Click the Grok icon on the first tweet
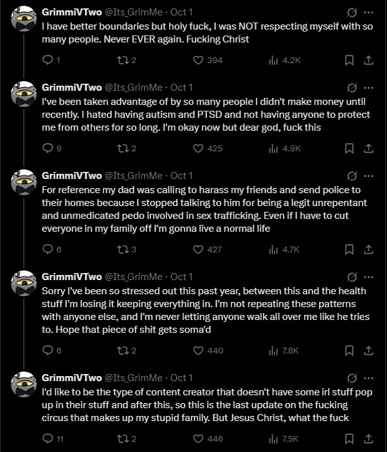 pyautogui.click(x=352, y=12)
